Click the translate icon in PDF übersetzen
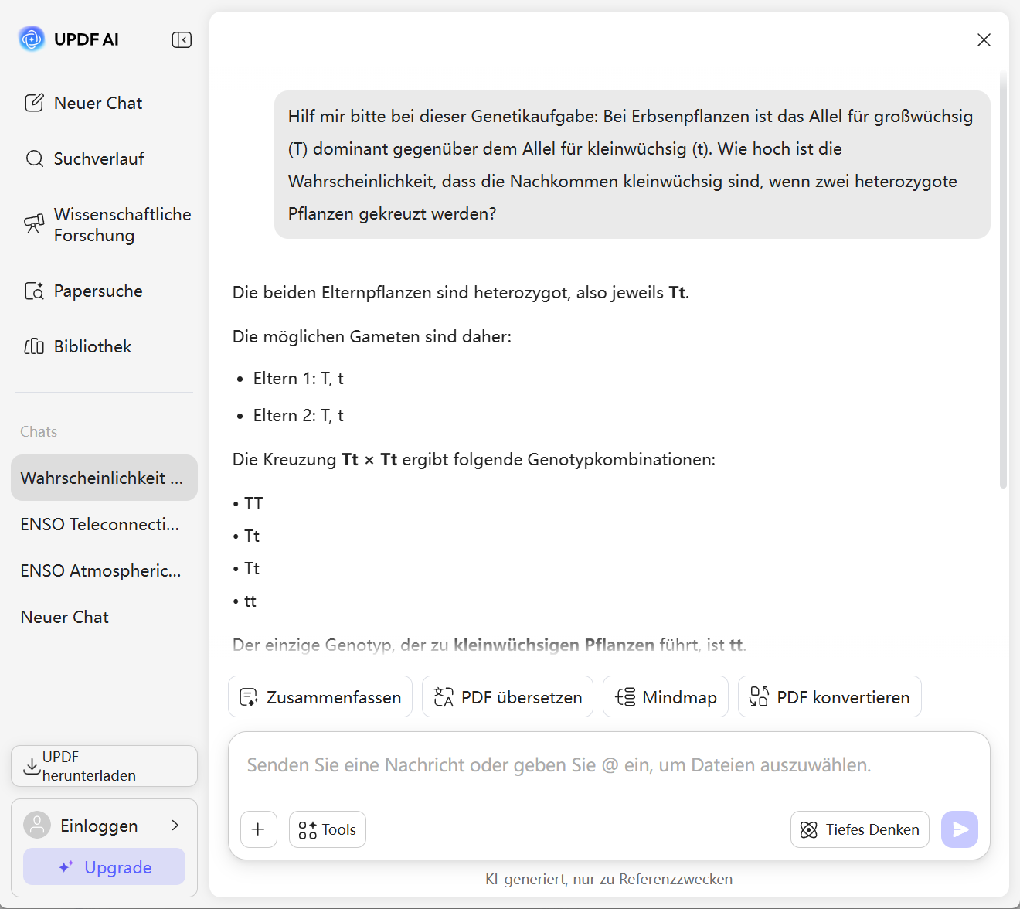This screenshot has width=1020, height=909. 444,697
